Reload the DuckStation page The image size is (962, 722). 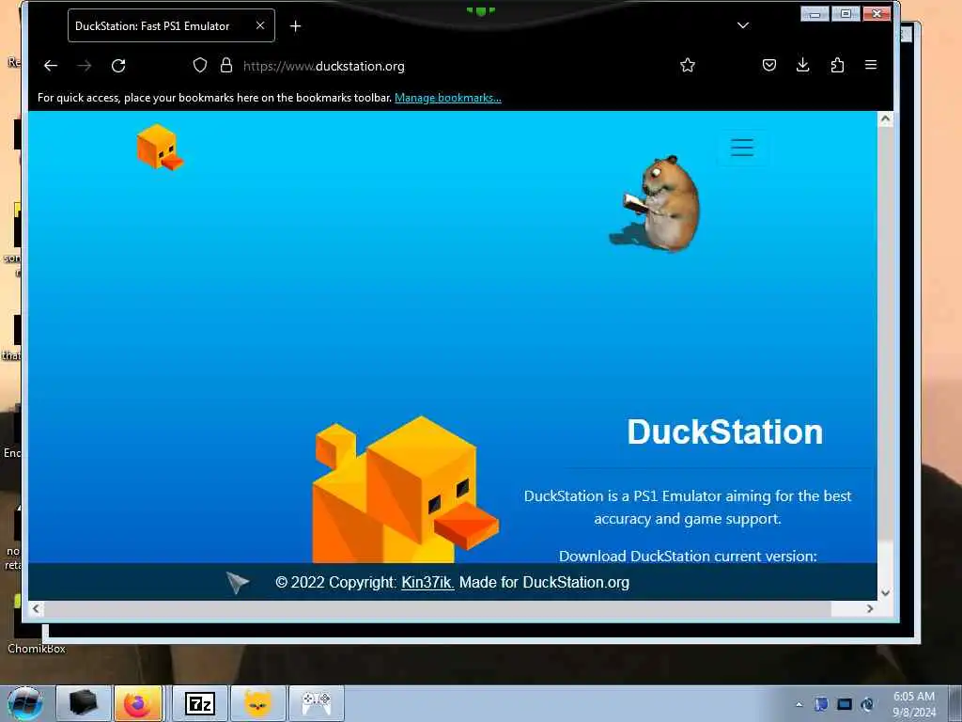(x=118, y=66)
